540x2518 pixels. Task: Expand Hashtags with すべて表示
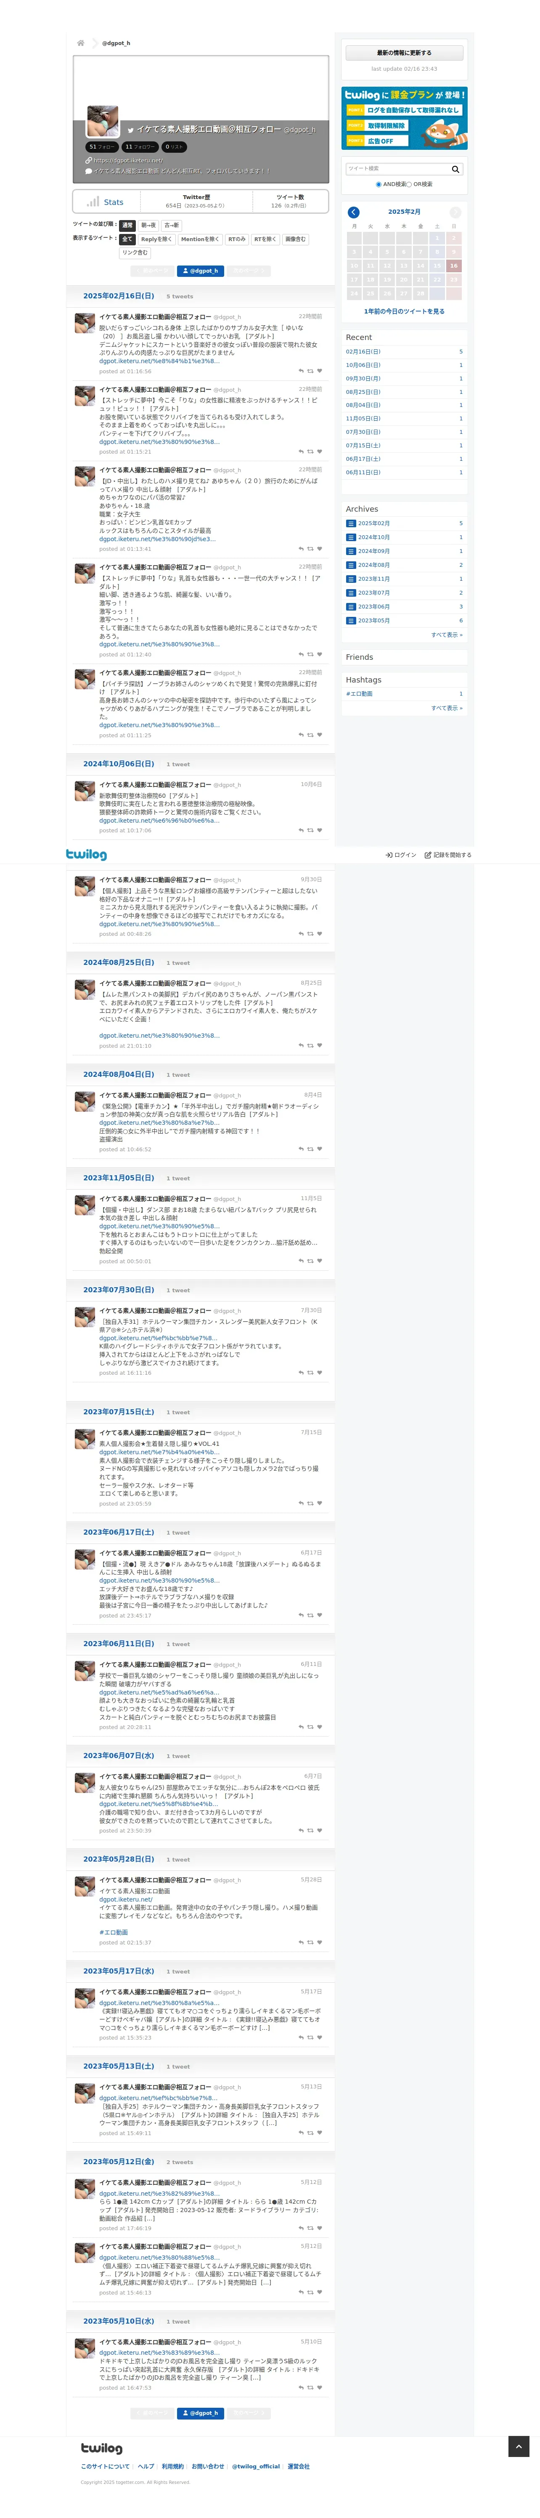447,708
